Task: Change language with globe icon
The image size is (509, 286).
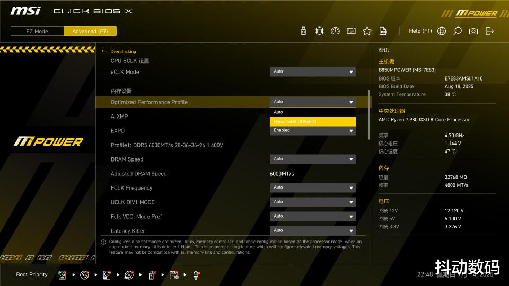Action: click(442, 31)
